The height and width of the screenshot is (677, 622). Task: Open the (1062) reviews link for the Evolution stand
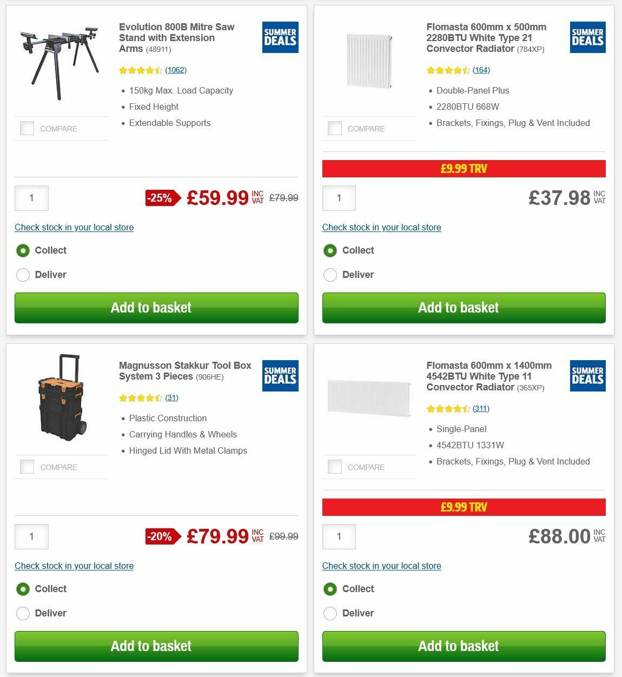[176, 70]
